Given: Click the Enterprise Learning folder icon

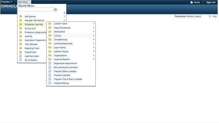Looking at the screenshot, I should tap(21, 24).
